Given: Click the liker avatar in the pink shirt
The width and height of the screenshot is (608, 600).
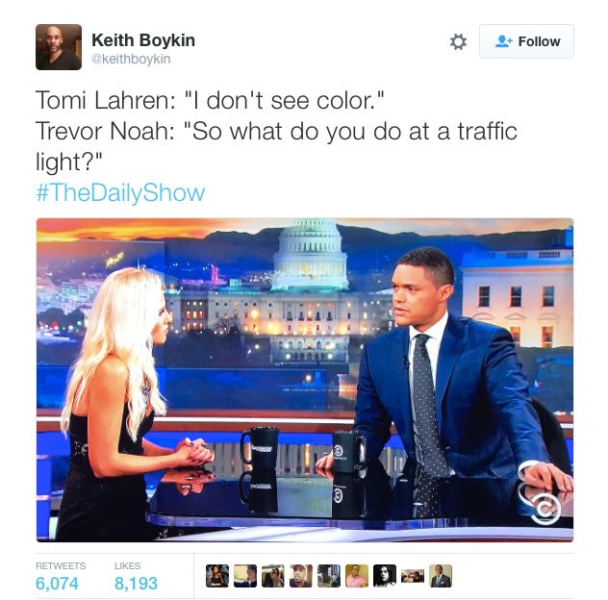Looking at the screenshot, I should (x=357, y=576).
